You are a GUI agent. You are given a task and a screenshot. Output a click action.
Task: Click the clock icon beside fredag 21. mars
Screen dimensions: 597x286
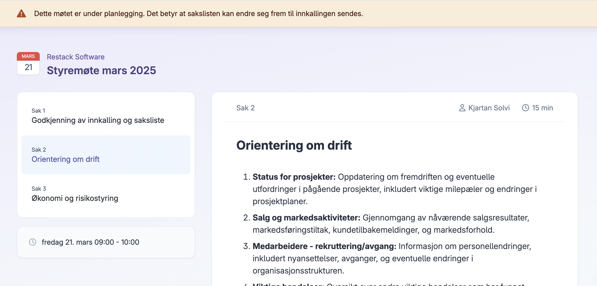[x=33, y=242]
